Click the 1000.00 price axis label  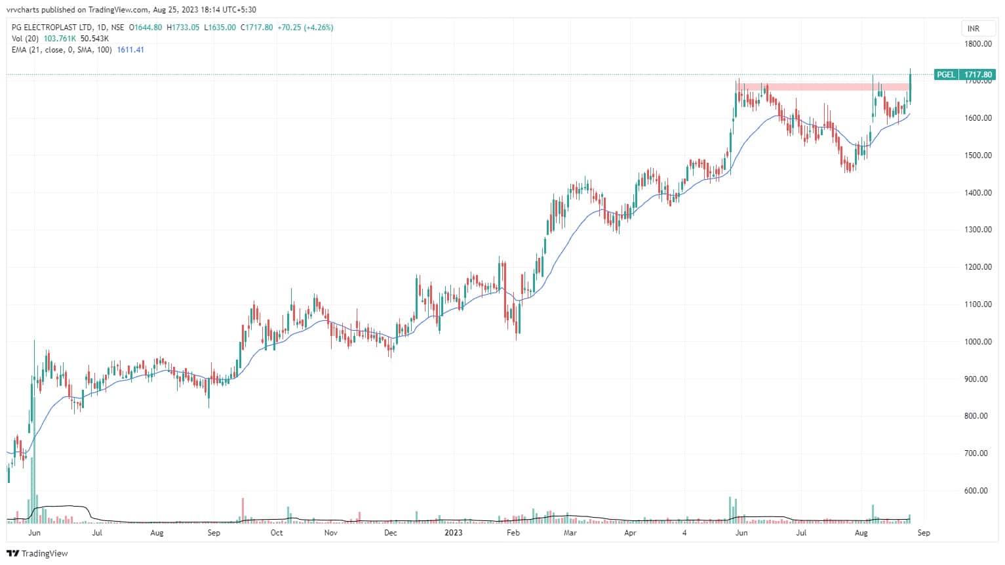(977, 342)
